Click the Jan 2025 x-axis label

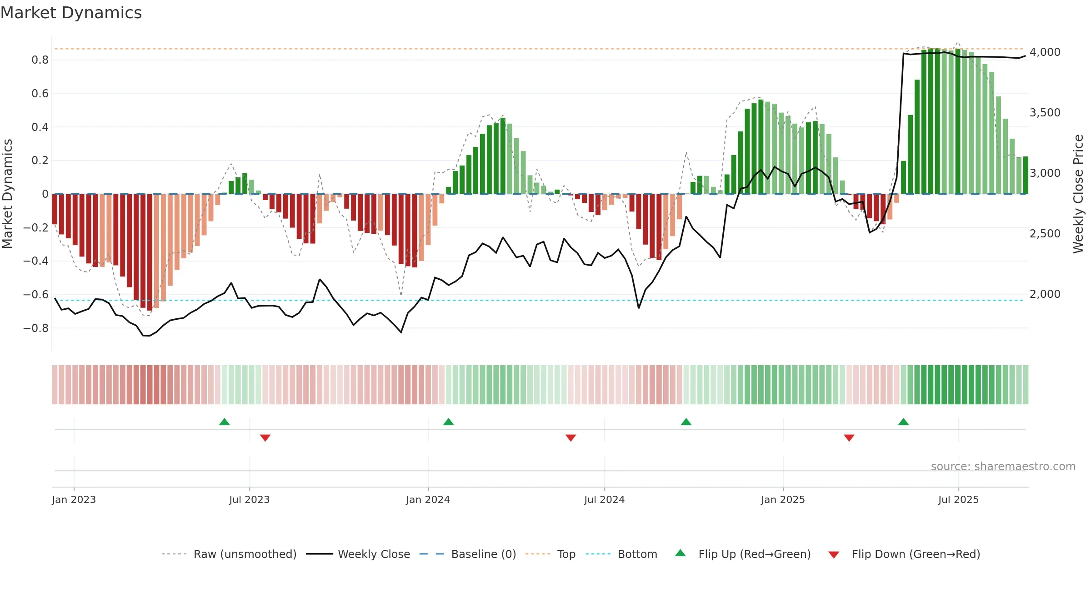coord(783,499)
